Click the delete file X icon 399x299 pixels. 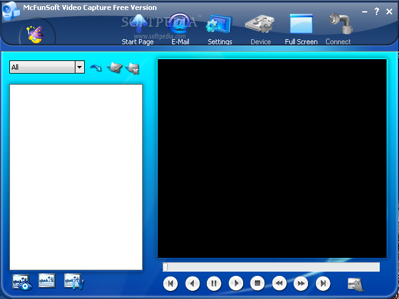132,69
